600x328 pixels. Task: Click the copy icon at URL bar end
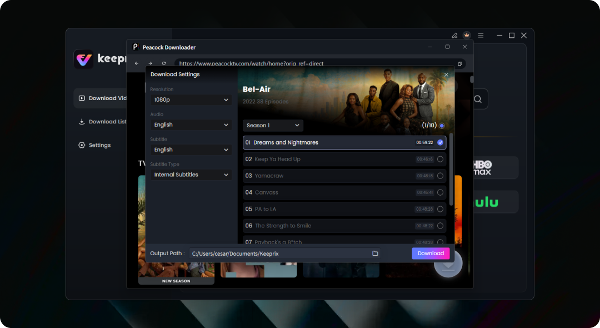pos(460,63)
